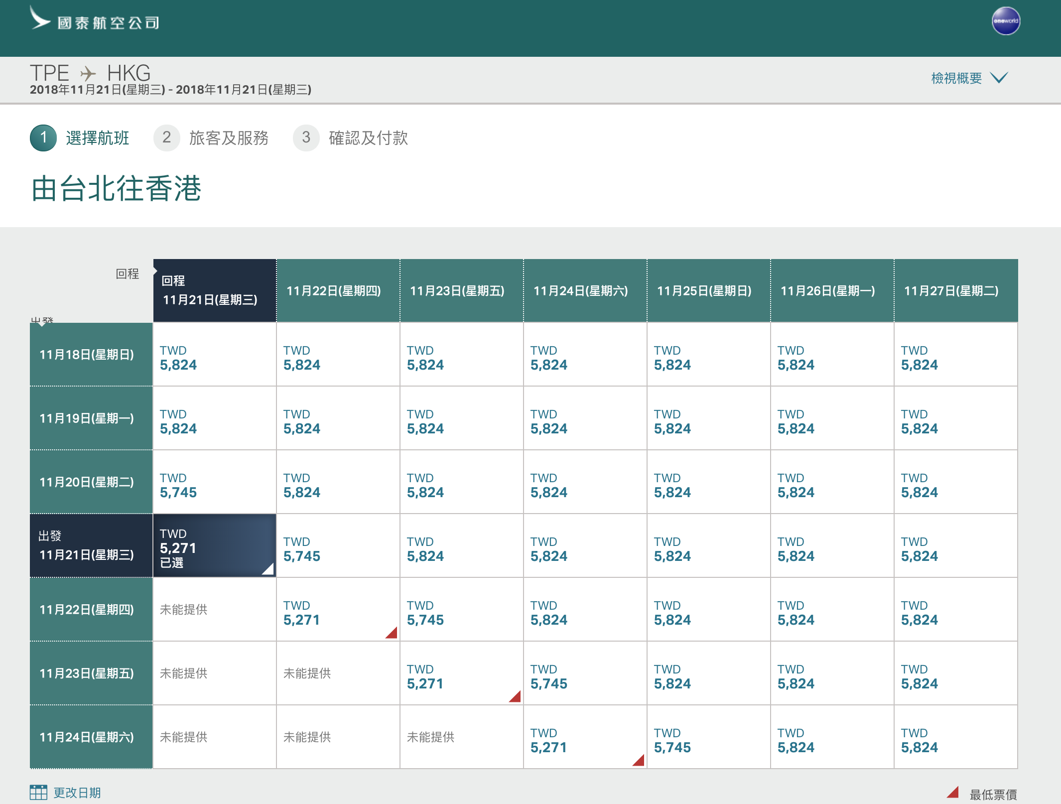Pick fare 5,824 departing 11月22日 returning 11月27日
Image resolution: width=1061 pixels, height=804 pixels.
[956, 609]
